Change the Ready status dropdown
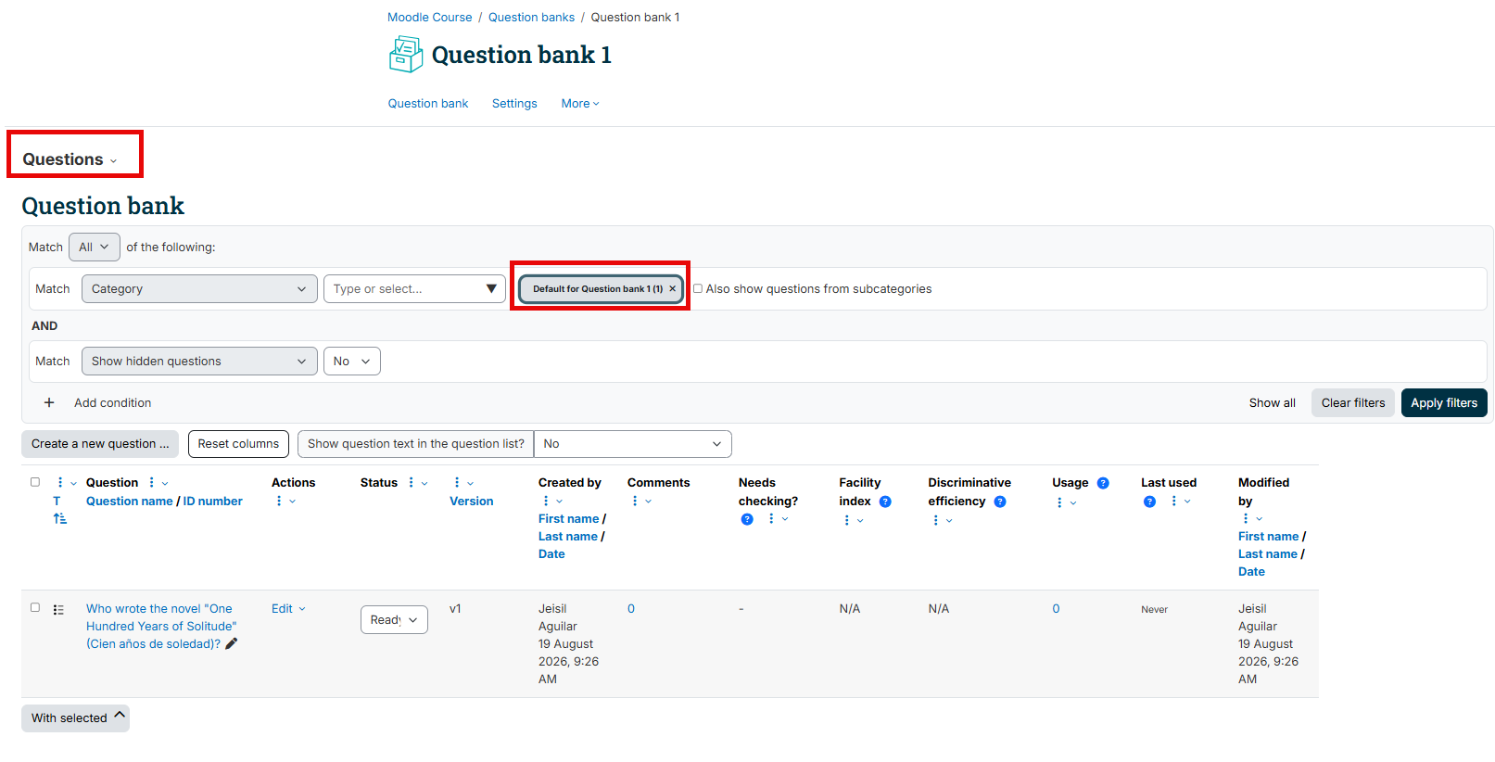 pos(394,619)
